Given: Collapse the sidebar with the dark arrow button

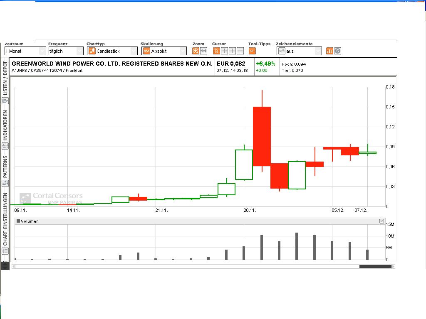Looking at the screenshot, I should pyautogui.click(x=5, y=266).
